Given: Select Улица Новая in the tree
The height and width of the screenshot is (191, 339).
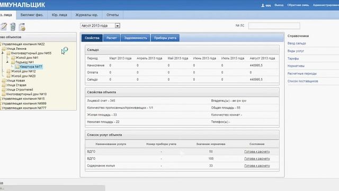Looking at the screenshot, I should [15, 81].
